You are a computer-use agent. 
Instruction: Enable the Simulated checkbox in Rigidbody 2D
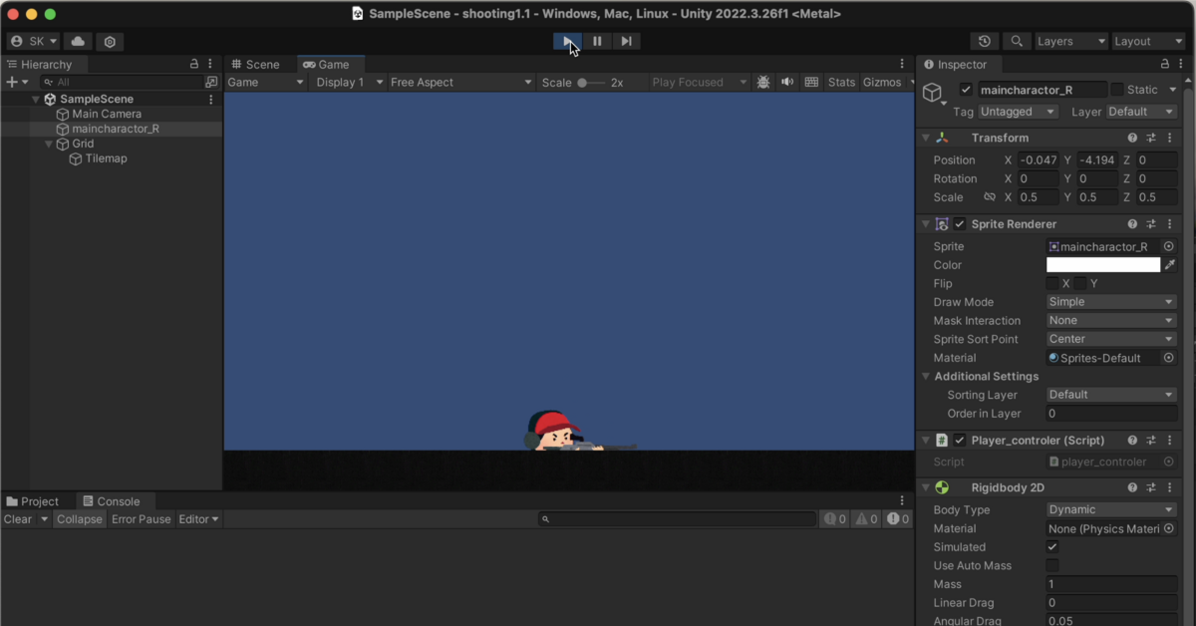pyautogui.click(x=1052, y=546)
